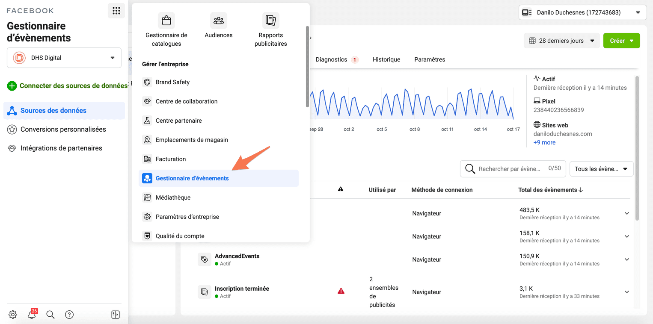Choose Facturation menu entry
This screenshot has height=324, width=653.
coord(219,159)
